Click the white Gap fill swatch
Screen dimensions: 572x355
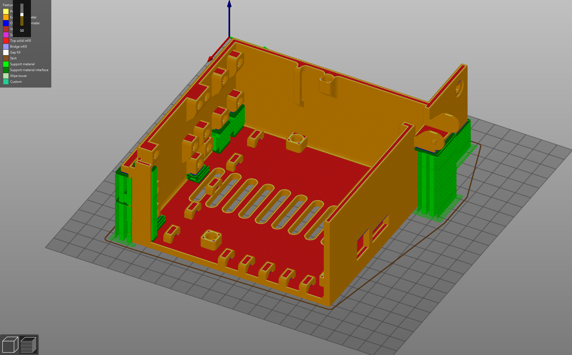6,52
